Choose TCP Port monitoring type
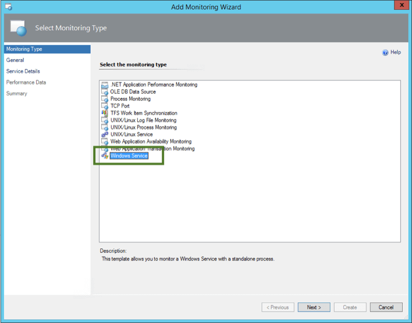 [x=120, y=106]
